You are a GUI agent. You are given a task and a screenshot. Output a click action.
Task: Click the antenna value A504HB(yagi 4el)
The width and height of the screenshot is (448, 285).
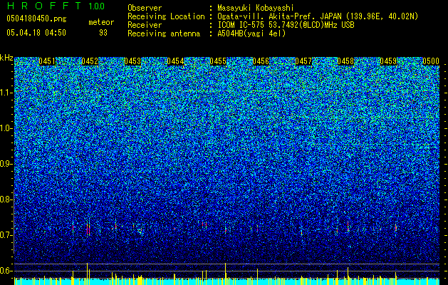(251, 33)
